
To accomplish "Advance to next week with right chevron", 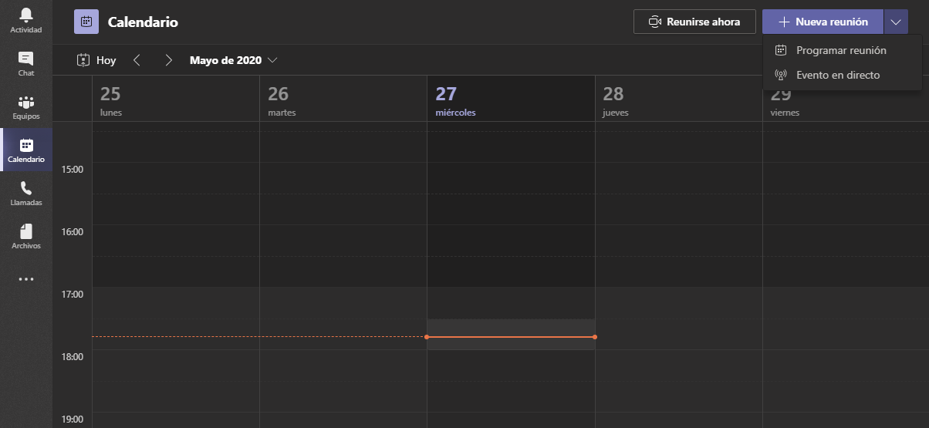I will pyautogui.click(x=168, y=60).
